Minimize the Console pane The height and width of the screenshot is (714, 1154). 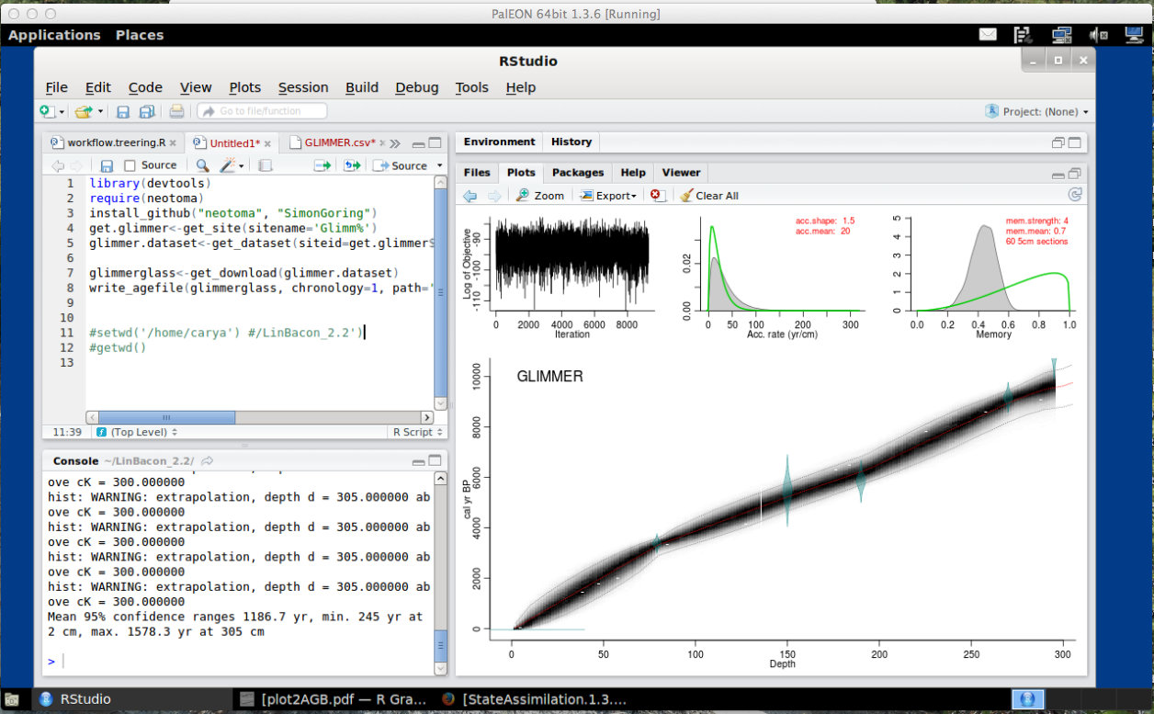pos(418,461)
